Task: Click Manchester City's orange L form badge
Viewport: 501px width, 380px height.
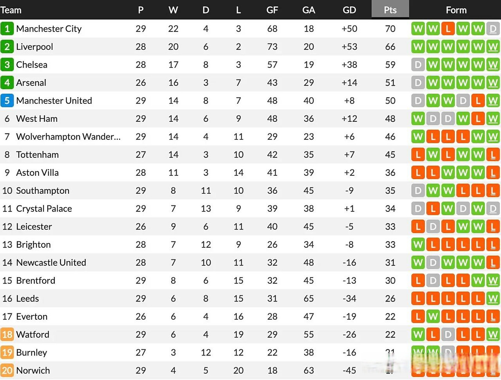Action: pos(448,29)
